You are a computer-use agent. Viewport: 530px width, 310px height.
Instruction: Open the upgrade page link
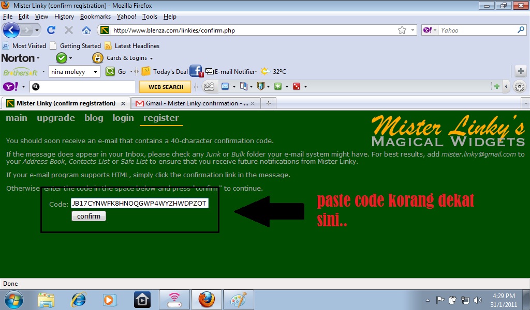tap(56, 118)
